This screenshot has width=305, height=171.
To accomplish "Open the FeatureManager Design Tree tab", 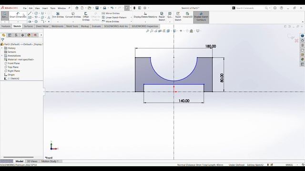I will 3,35.
